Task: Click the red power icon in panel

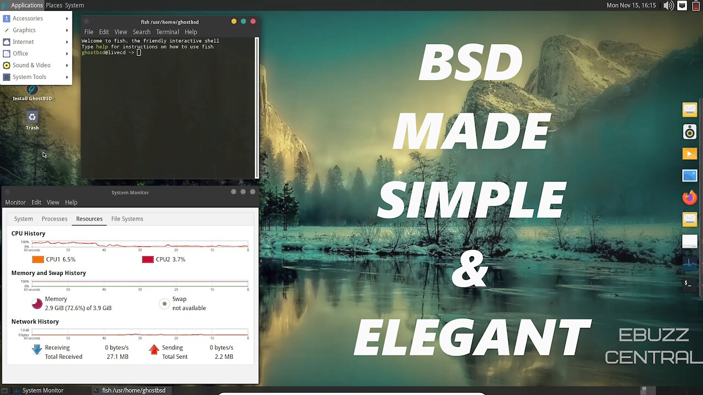Action: pyautogui.click(x=696, y=5)
